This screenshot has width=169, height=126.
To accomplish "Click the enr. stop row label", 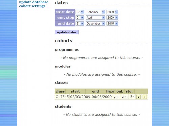I will (65, 18).
